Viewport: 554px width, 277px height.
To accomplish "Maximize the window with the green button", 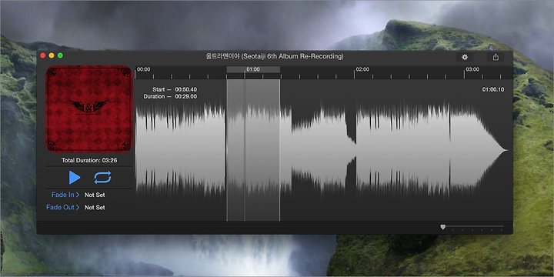I will (61, 55).
